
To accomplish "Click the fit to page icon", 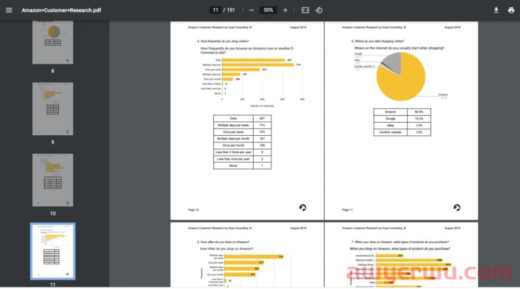I will 305,10.
